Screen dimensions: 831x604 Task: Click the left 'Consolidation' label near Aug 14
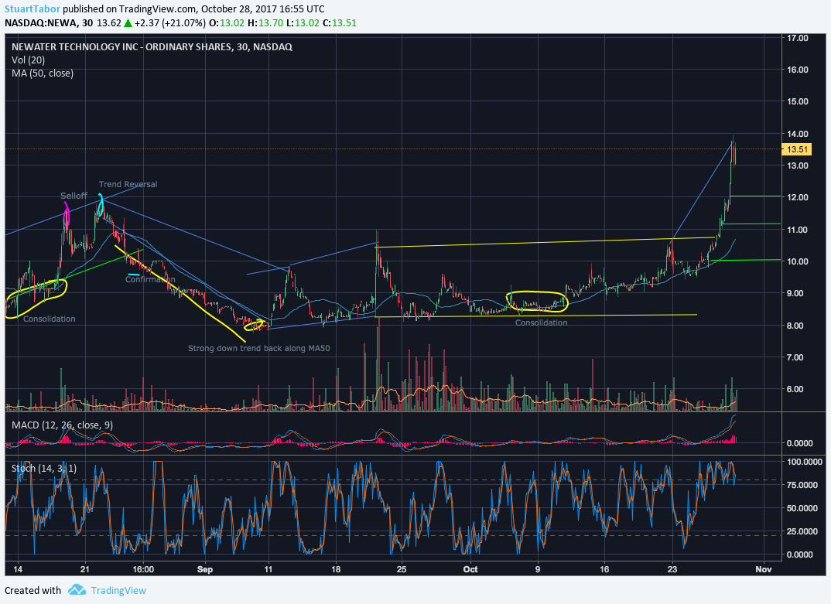[x=50, y=319]
